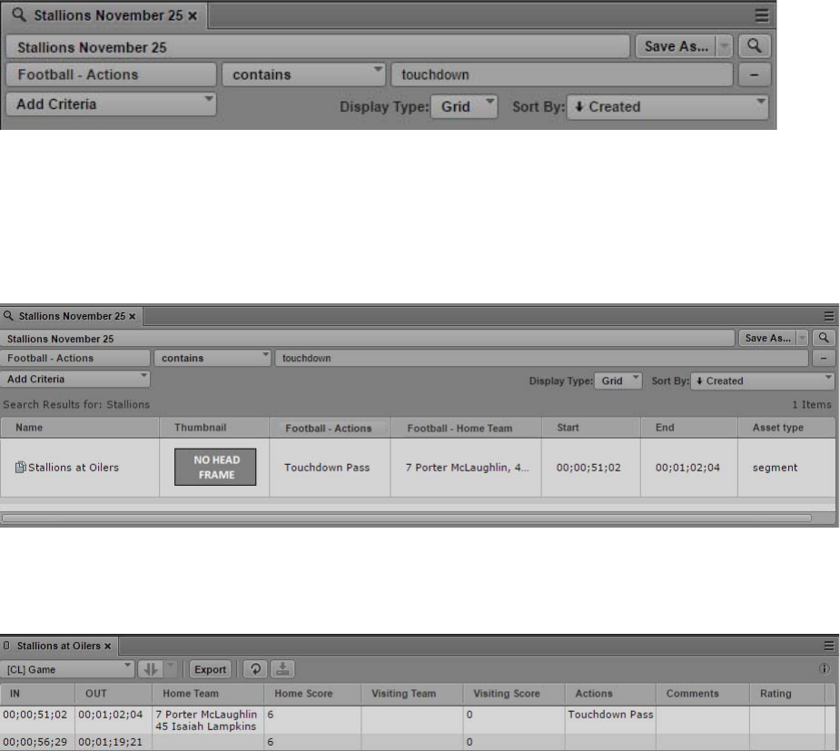Click the Visiting Team column header

coord(412,694)
